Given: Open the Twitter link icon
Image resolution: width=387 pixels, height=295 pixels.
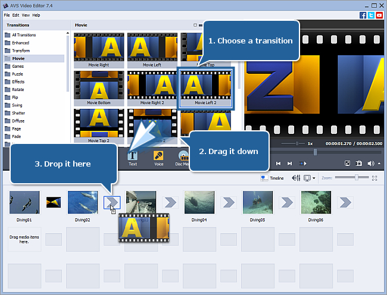Looking at the screenshot, I should (371, 15).
